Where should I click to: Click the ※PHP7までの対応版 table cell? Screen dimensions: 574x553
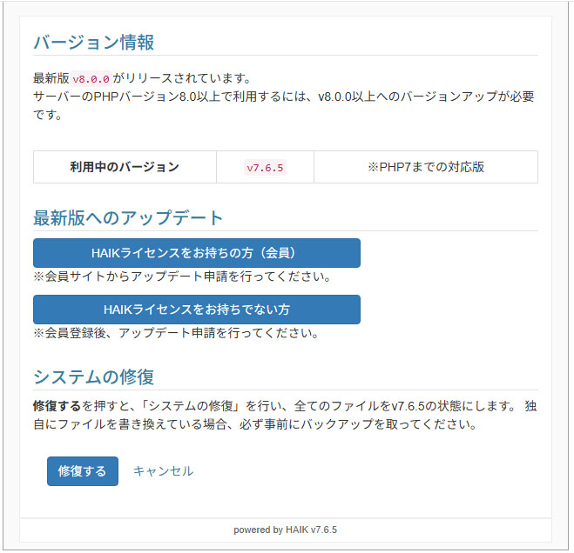[x=425, y=167]
